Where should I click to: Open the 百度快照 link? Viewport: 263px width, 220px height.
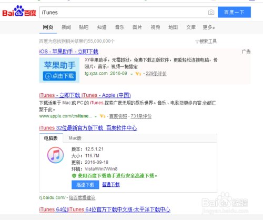pyautogui.click(x=118, y=116)
